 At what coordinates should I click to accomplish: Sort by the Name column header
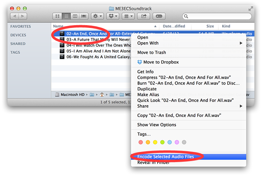pyautogui.click(x=105, y=26)
